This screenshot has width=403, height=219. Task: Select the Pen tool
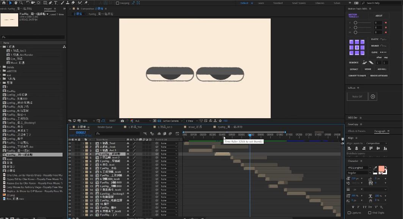pos(50,3)
